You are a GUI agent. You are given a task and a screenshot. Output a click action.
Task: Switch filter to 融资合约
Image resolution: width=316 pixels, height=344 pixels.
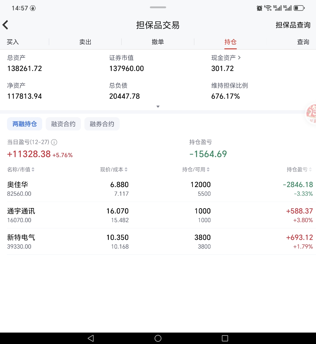pyautogui.click(x=63, y=124)
